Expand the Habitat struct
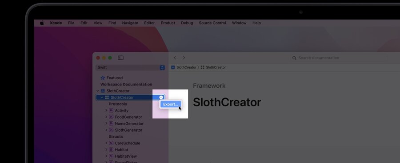Screen dimensions: 400x163 coord(106,150)
